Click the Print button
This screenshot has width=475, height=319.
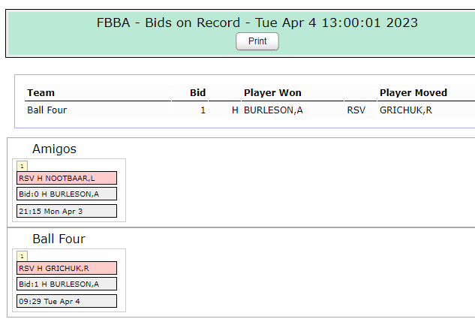pyautogui.click(x=257, y=41)
